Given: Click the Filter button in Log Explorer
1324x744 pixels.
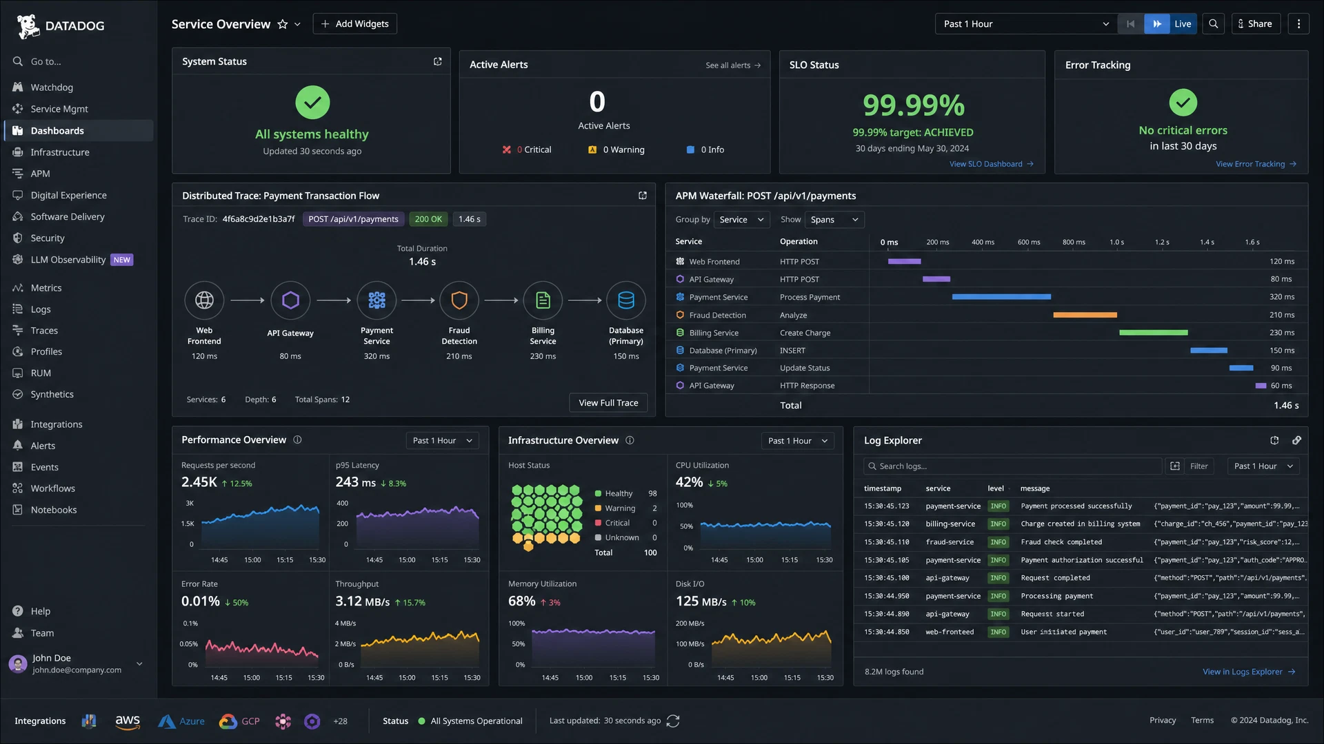Looking at the screenshot, I should pyautogui.click(x=1198, y=466).
